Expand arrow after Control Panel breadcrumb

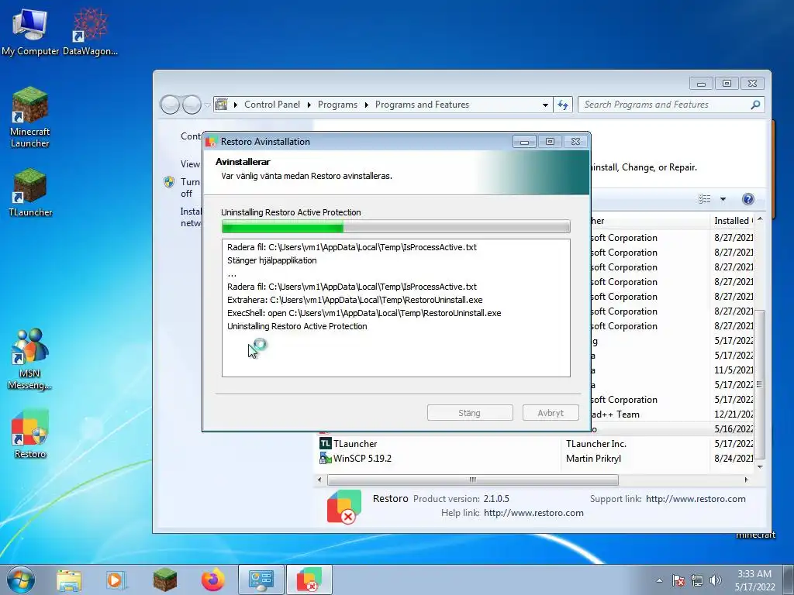point(309,105)
